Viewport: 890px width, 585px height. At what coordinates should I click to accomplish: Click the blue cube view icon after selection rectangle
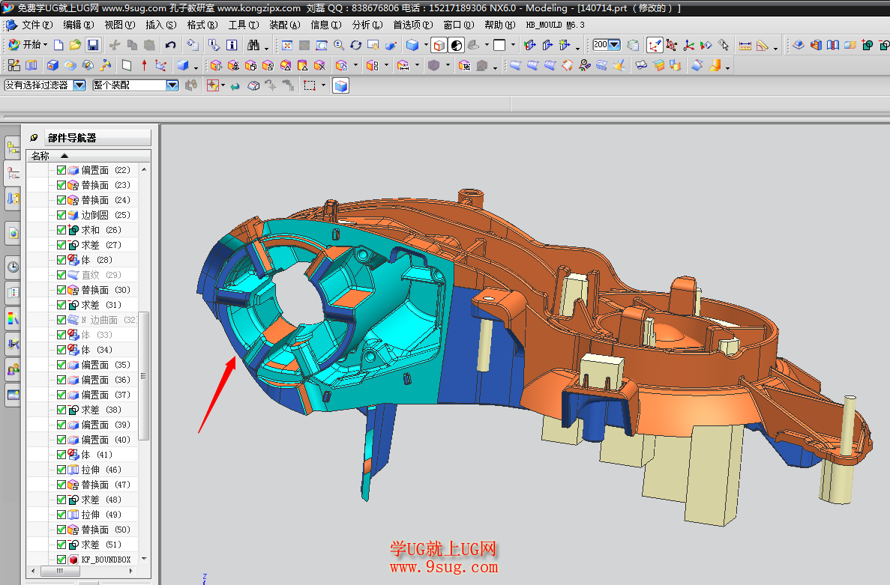point(340,85)
